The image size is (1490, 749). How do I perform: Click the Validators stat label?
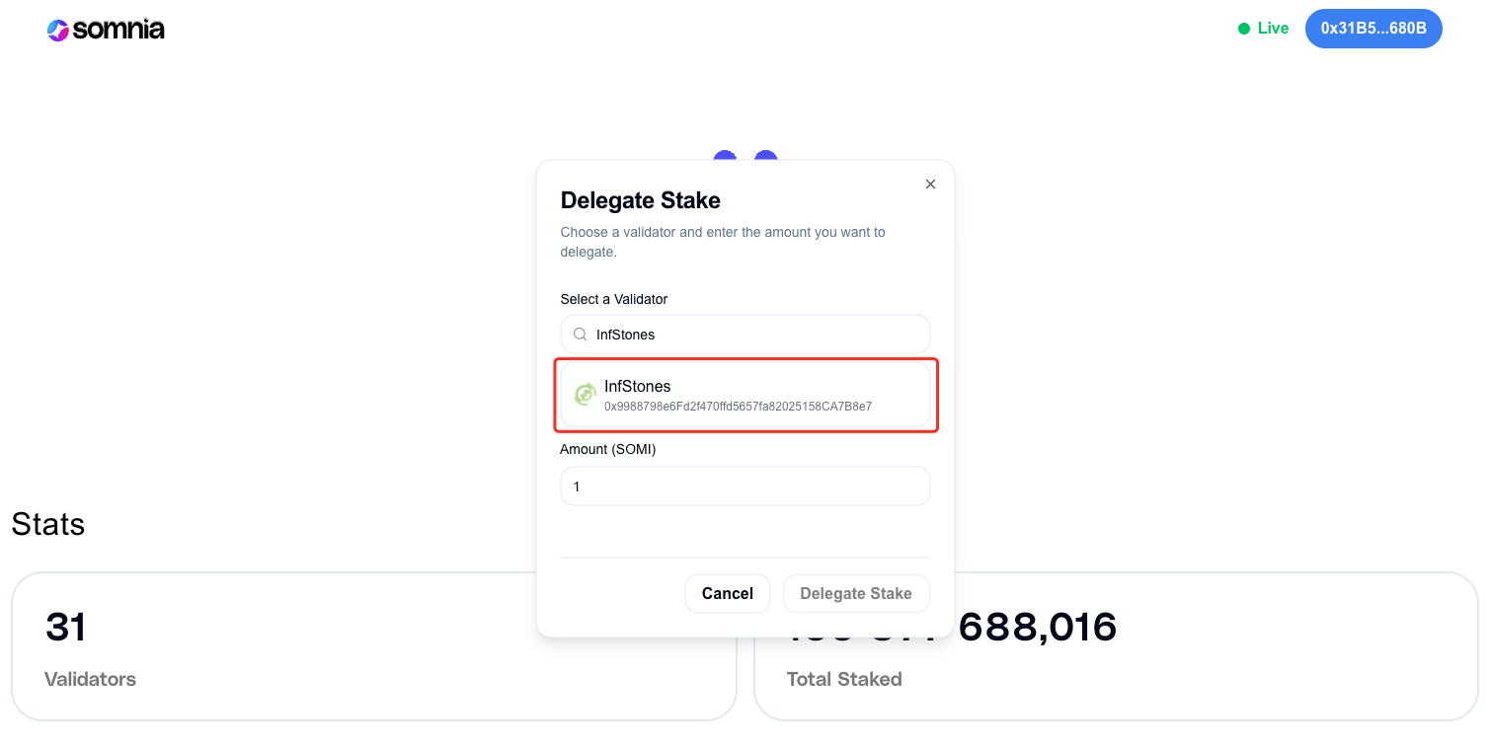pyautogui.click(x=91, y=679)
